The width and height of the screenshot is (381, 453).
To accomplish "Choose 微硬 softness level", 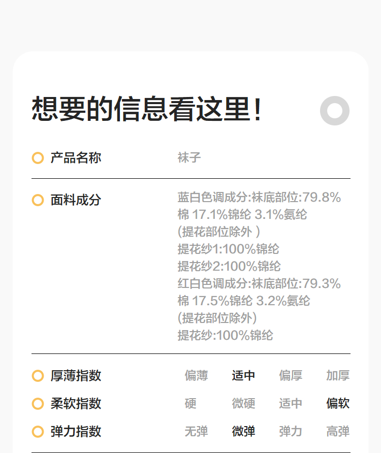I will pyautogui.click(x=243, y=404).
